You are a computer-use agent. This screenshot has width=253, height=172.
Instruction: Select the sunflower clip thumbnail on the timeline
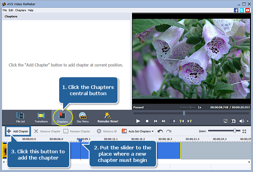pyautogui.click(x=5, y=150)
